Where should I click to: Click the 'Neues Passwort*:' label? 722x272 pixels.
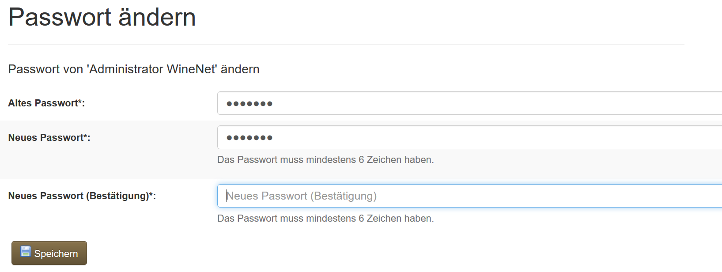tap(49, 138)
